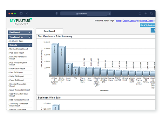Collapse the Trend Analysis section
The image size is (163, 122).
coord(20,37)
